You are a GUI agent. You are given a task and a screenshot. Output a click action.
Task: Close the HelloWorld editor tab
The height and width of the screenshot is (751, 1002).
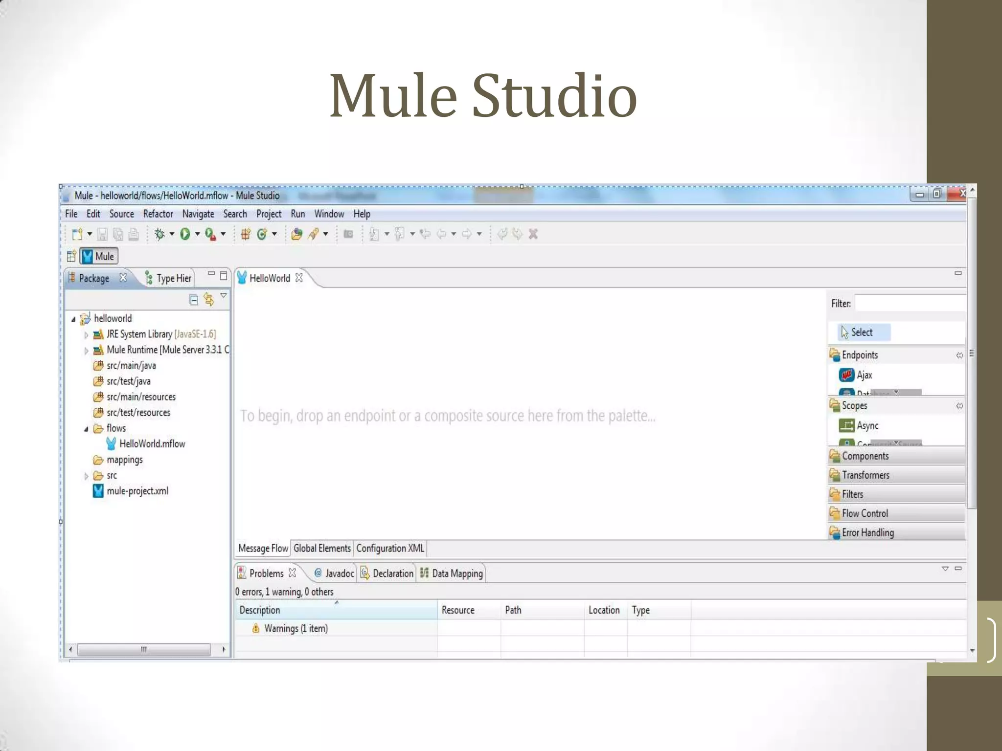pos(299,278)
